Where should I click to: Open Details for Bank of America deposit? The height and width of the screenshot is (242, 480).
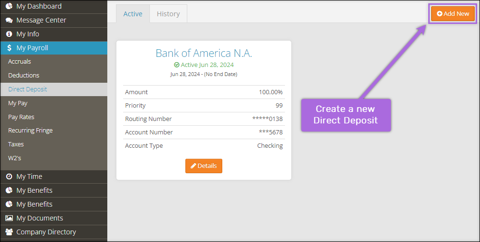204,166
